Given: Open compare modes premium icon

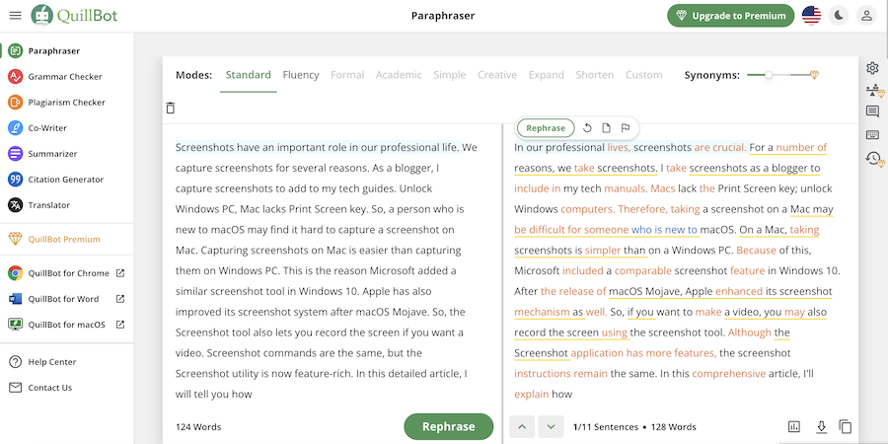Looking at the screenshot, I should 874,90.
